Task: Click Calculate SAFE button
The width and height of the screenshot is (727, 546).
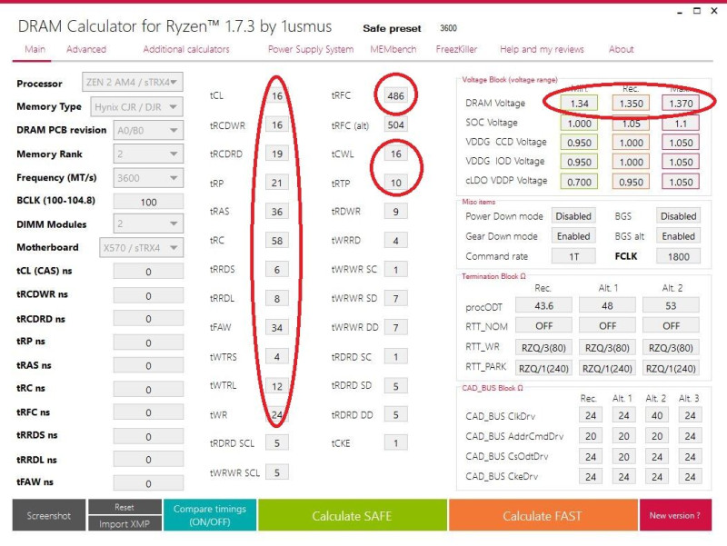Action: (353, 515)
